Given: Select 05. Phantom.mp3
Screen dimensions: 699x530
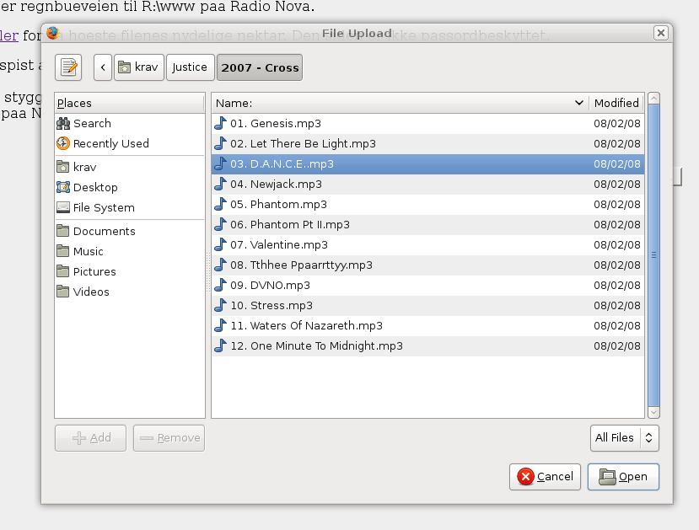Looking at the screenshot, I should pos(428,205).
